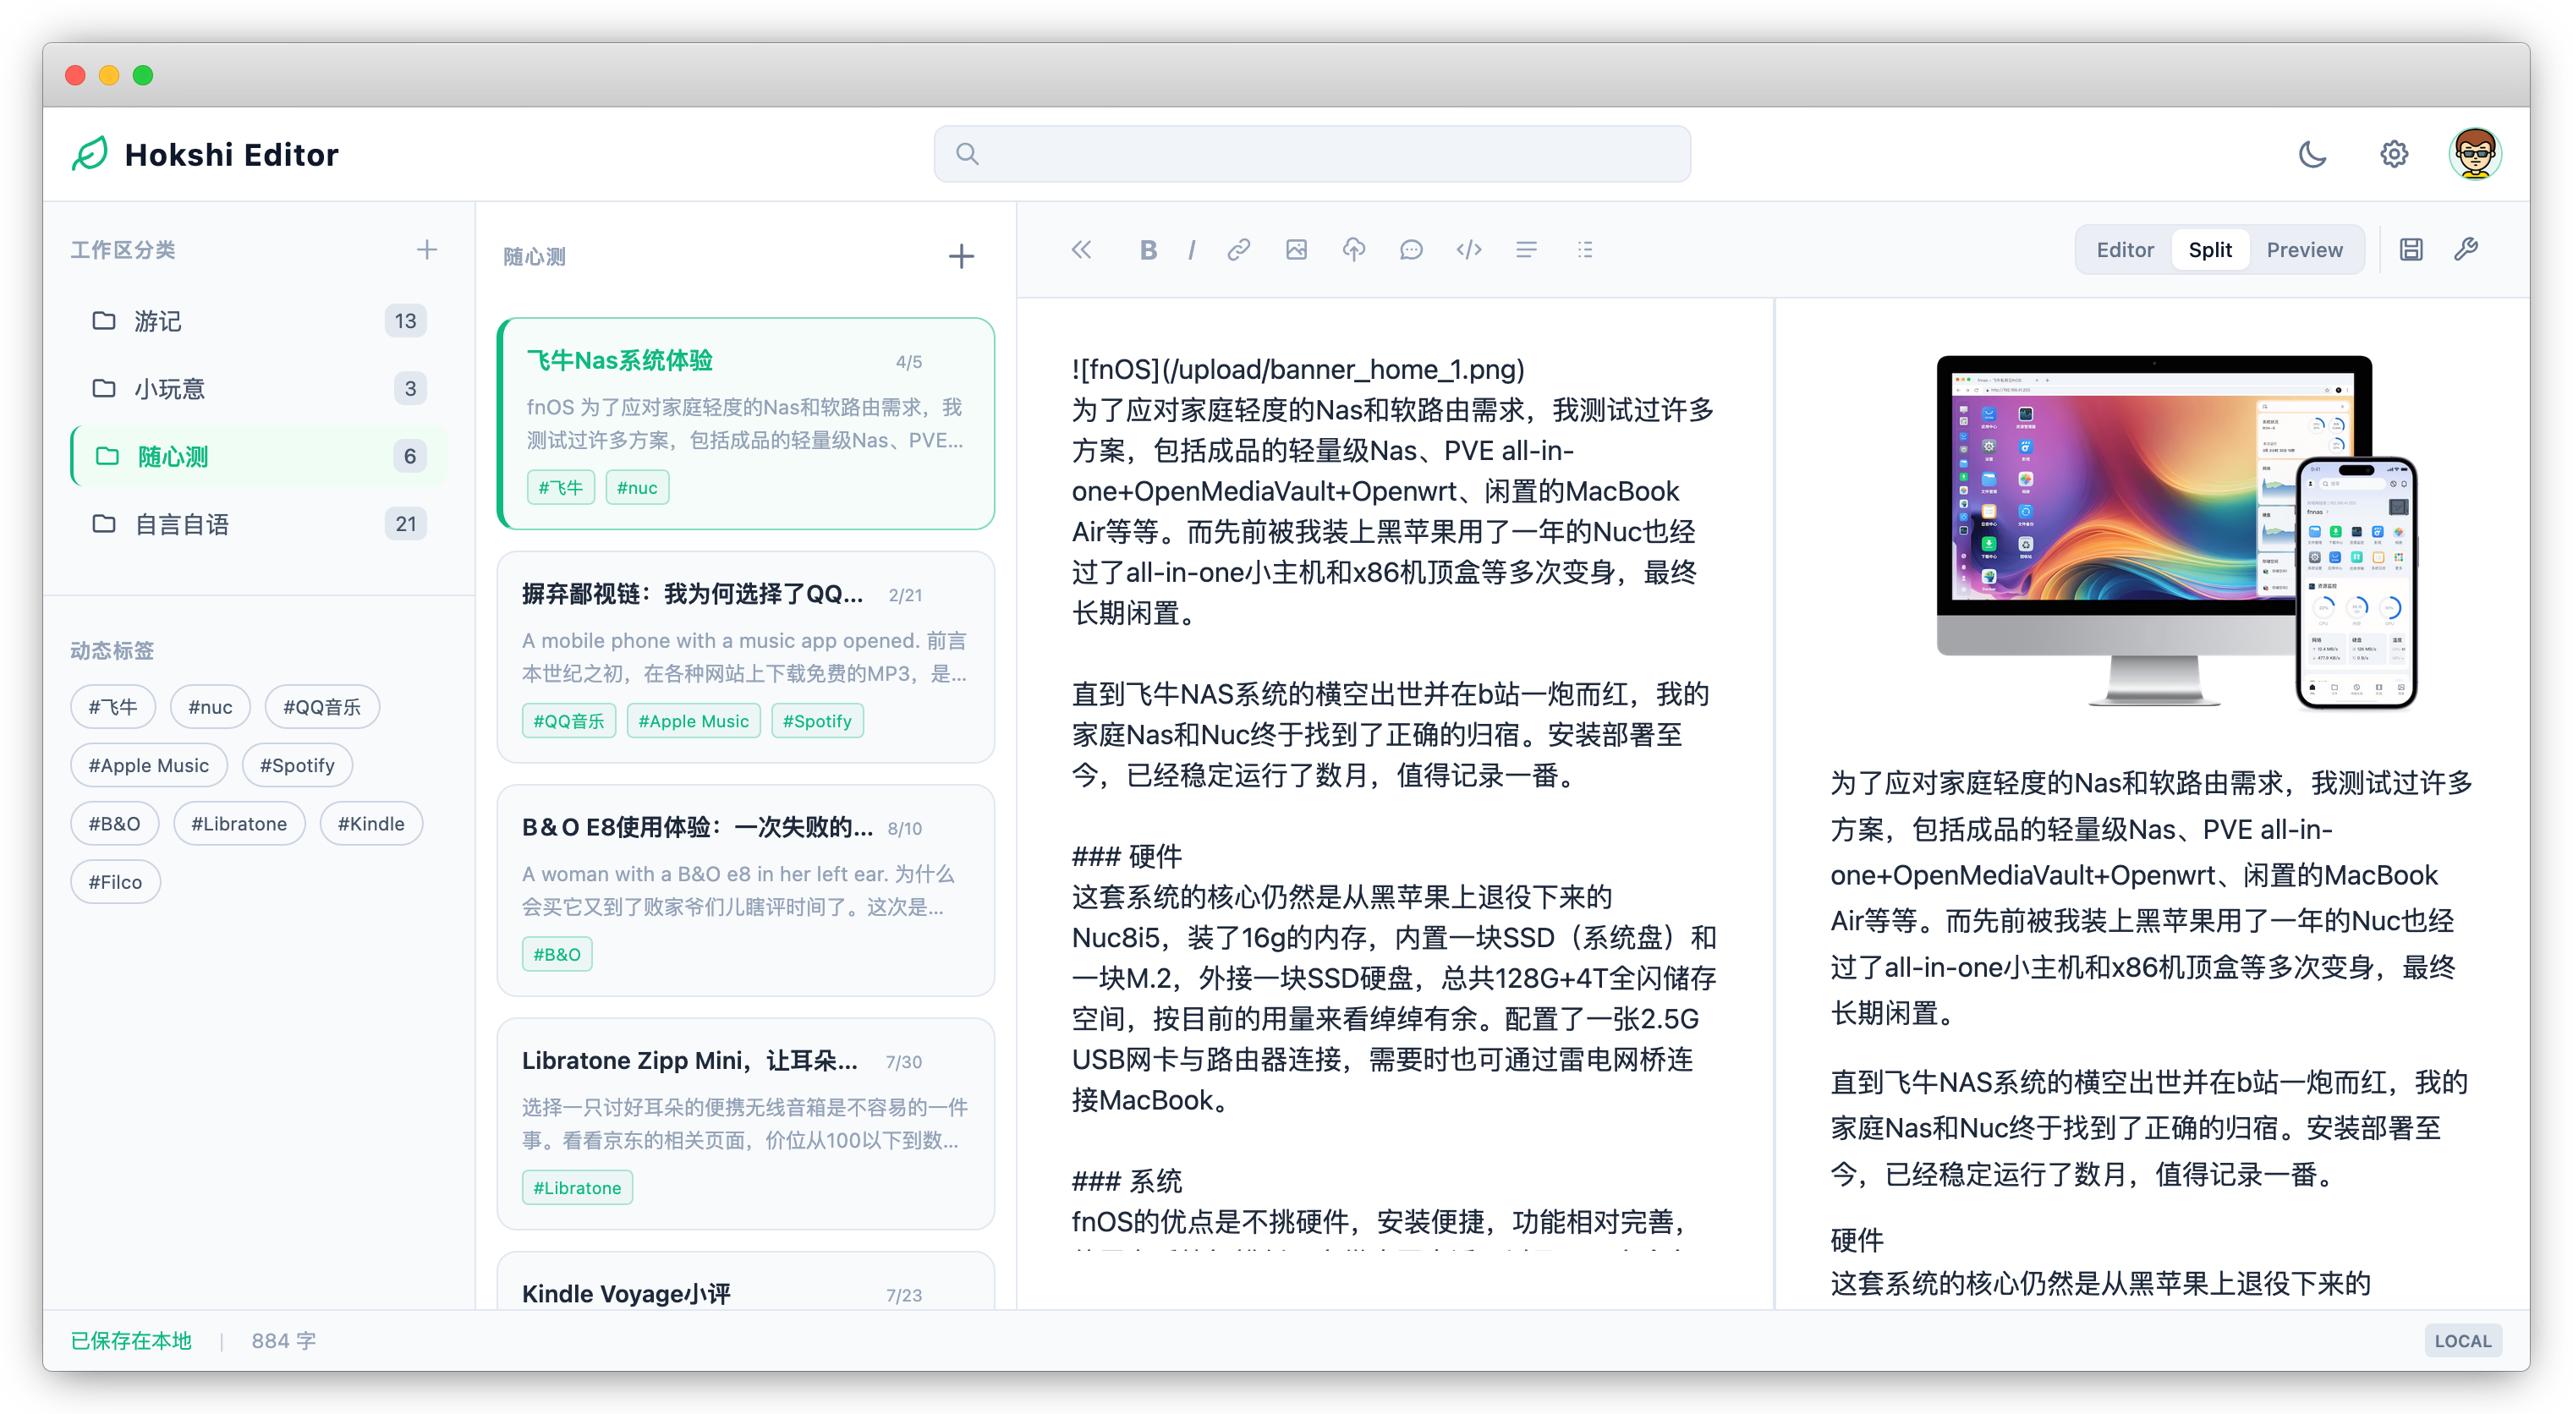The image size is (2573, 1414).
Task: Filter by #Apple Music dynamic tag
Action: [149, 765]
